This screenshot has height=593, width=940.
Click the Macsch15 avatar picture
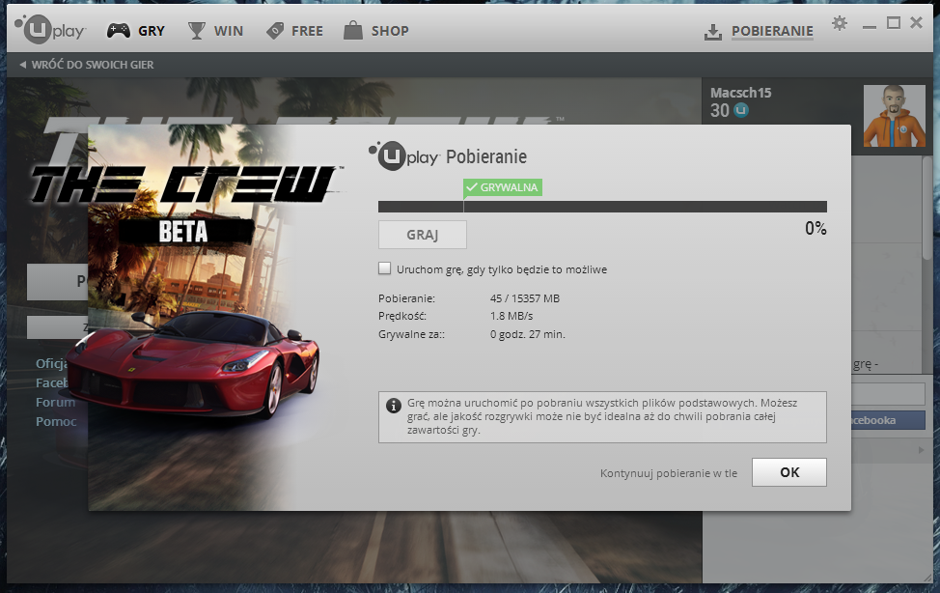tap(894, 116)
